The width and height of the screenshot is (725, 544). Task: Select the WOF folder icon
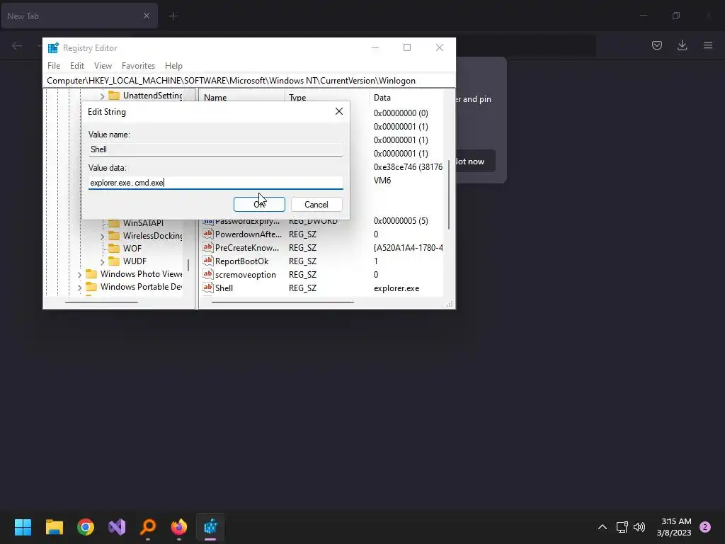[114, 249]
